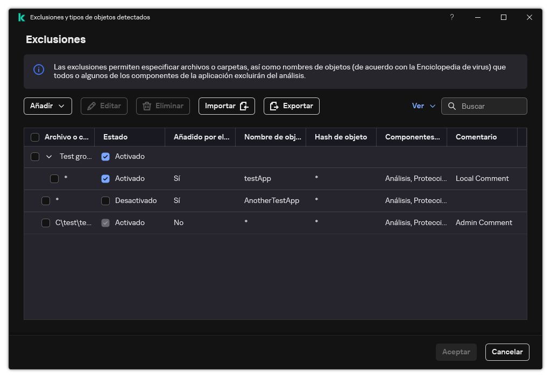Click the Kaspersky logo in the title bar

21,17
